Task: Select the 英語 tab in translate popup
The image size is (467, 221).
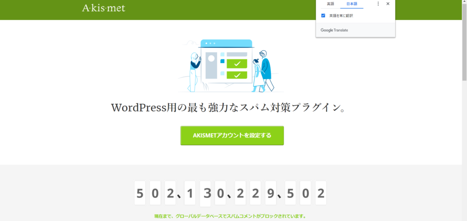Action: point(330,4)
